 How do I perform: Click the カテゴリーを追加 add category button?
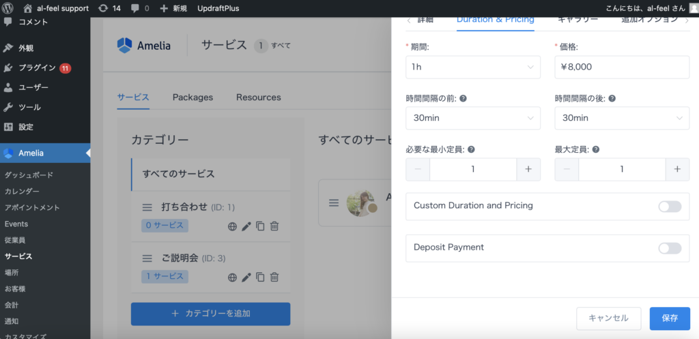coord(210,314)
